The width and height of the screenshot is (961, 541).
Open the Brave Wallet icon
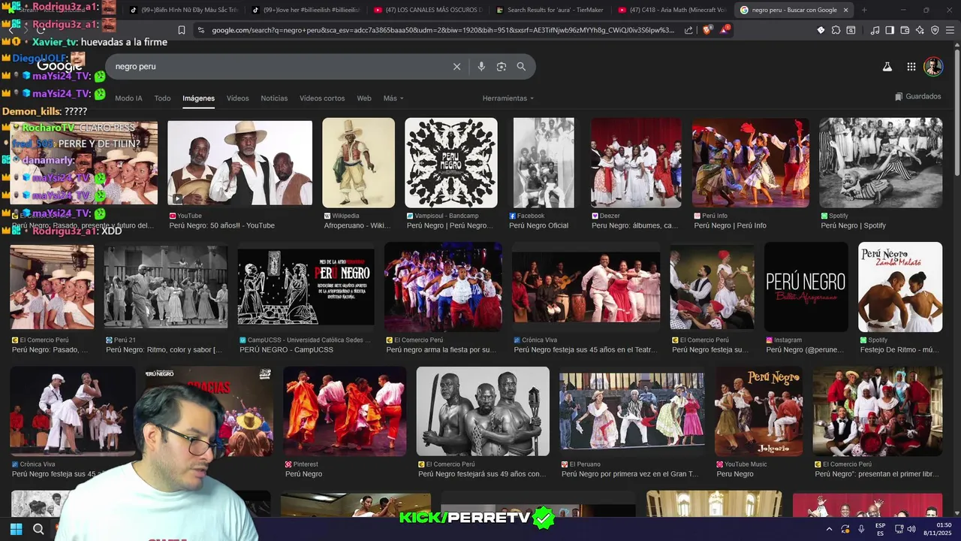point(905,30)
